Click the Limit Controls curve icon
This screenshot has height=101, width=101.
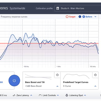coord(40,95)
